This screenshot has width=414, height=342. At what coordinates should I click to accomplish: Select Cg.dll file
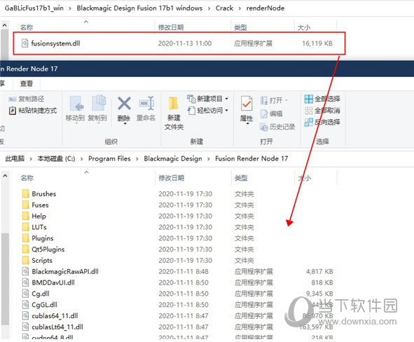coord(41,294)
